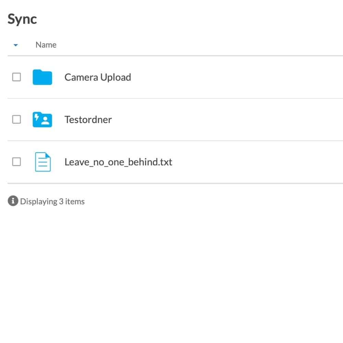Tick the Camera Upload checkbox
The height and width of the screenshot is (343, 343).
16,77
